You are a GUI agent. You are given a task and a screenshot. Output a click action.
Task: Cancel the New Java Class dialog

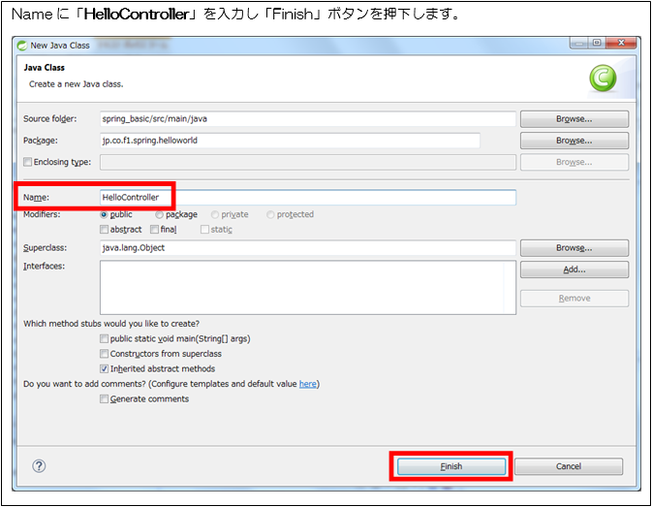(x=568, y=466)
